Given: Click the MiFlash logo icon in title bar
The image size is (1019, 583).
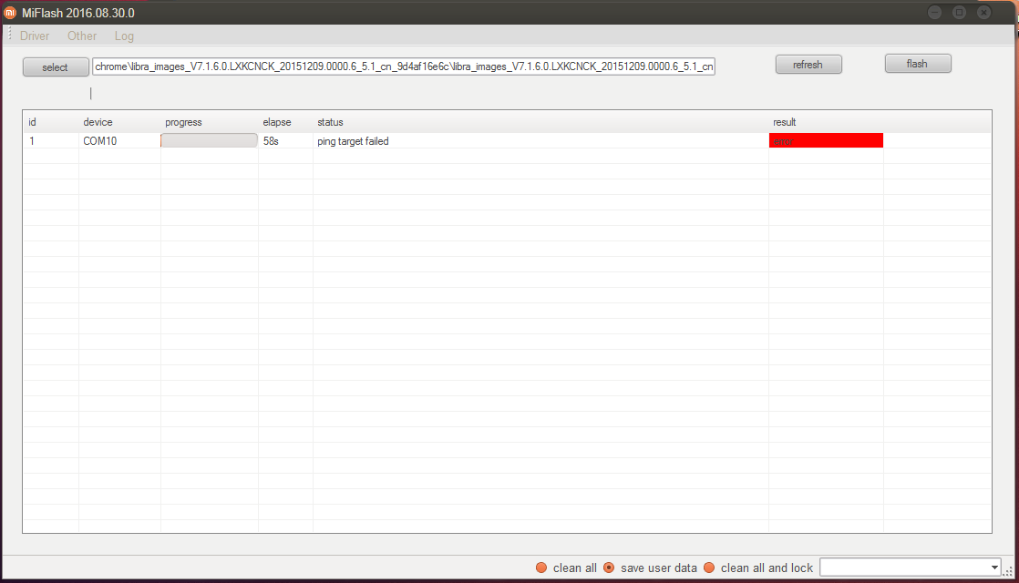Looking at the screenshot, I should click(11, 13).
